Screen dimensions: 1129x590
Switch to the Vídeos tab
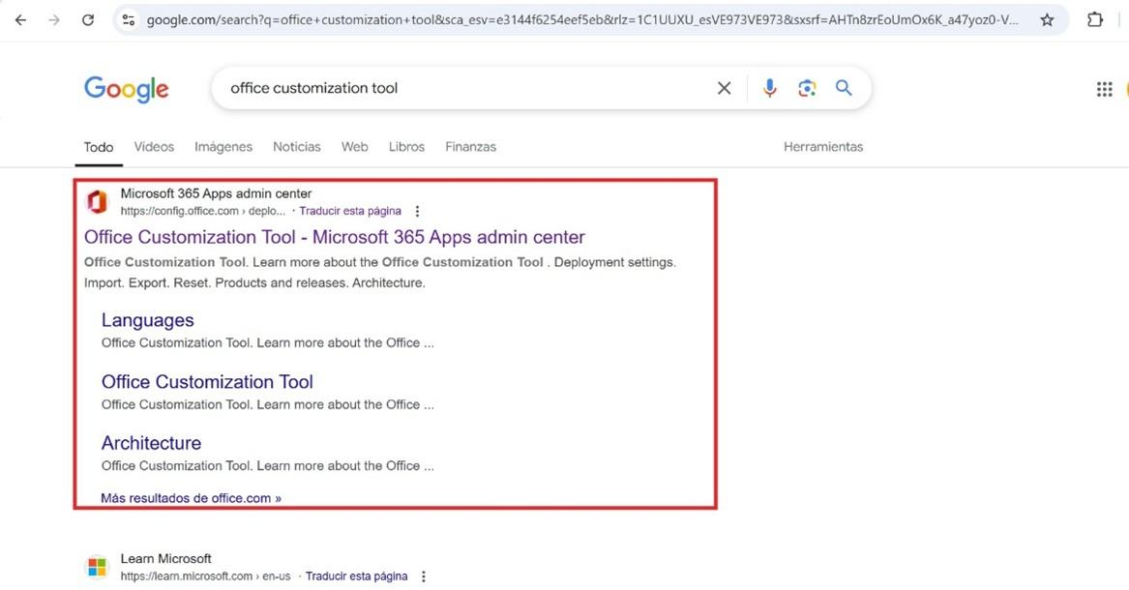154,147
